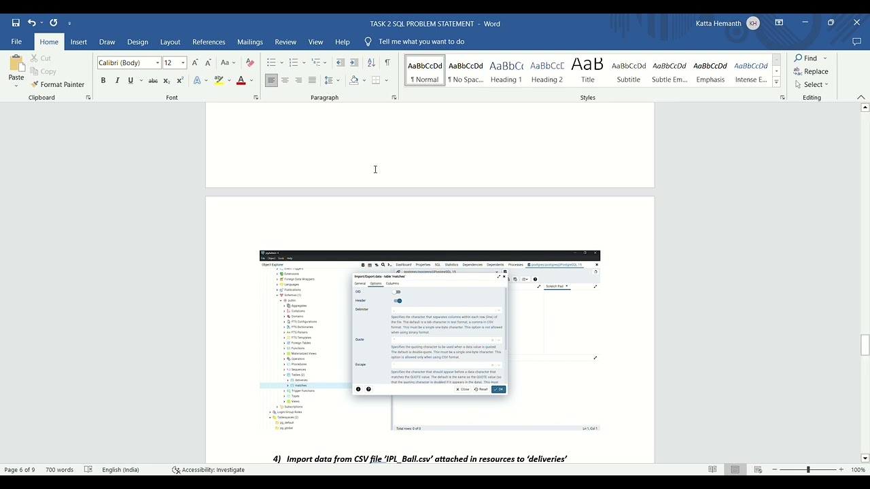Click the Cut command
Image resolution: width=870 pixels, height=489 pixels.
point(40,58)
